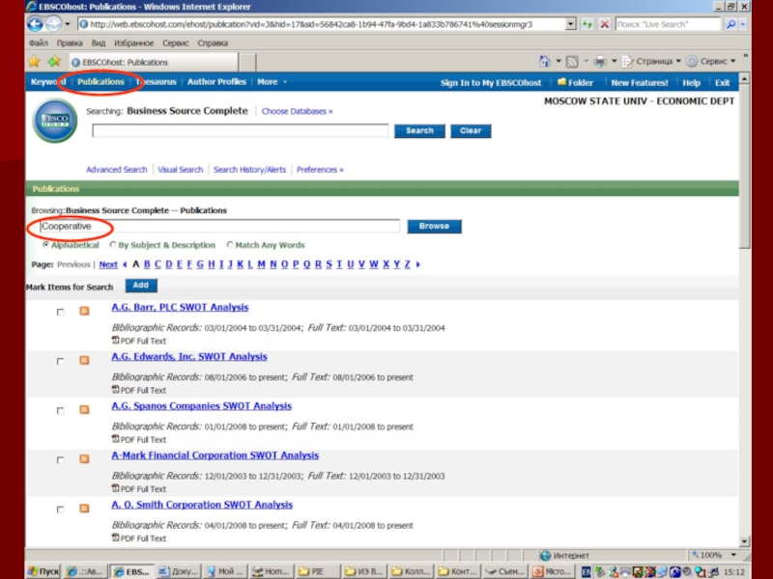The width and height of the screenshot is (773, 579).
Task: Click the refresh page icon
Action: pos(587,24)
